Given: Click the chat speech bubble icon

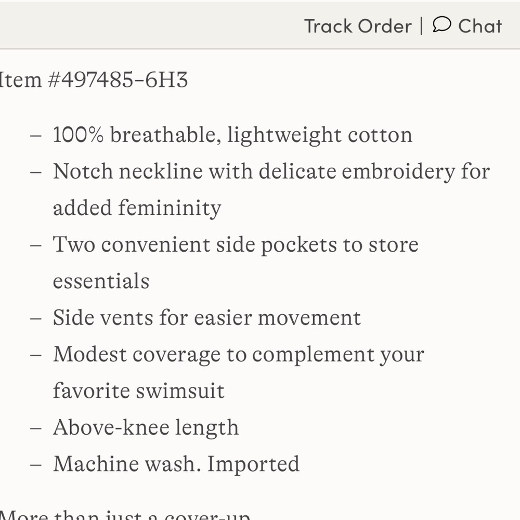Looking at the screenshot, I should pos(441,24).
